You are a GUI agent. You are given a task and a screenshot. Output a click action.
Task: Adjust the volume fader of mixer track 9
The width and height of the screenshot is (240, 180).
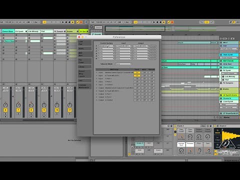[51, 96]
